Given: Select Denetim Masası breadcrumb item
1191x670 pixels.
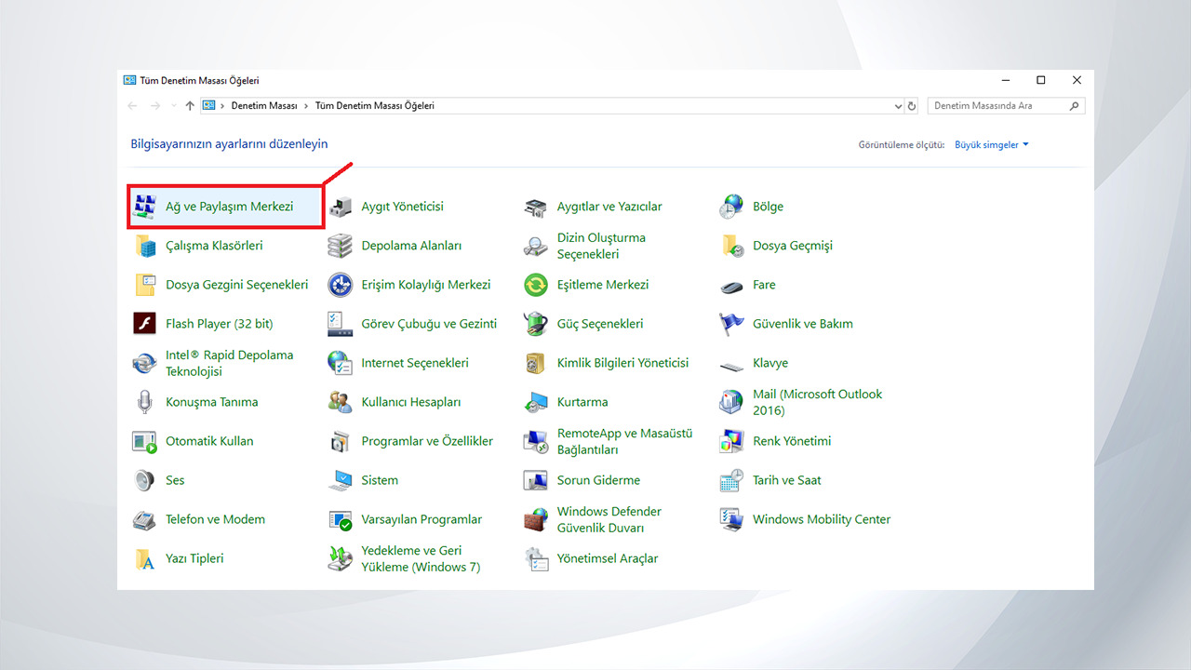Looking at the screenshot, I should 264,106.
